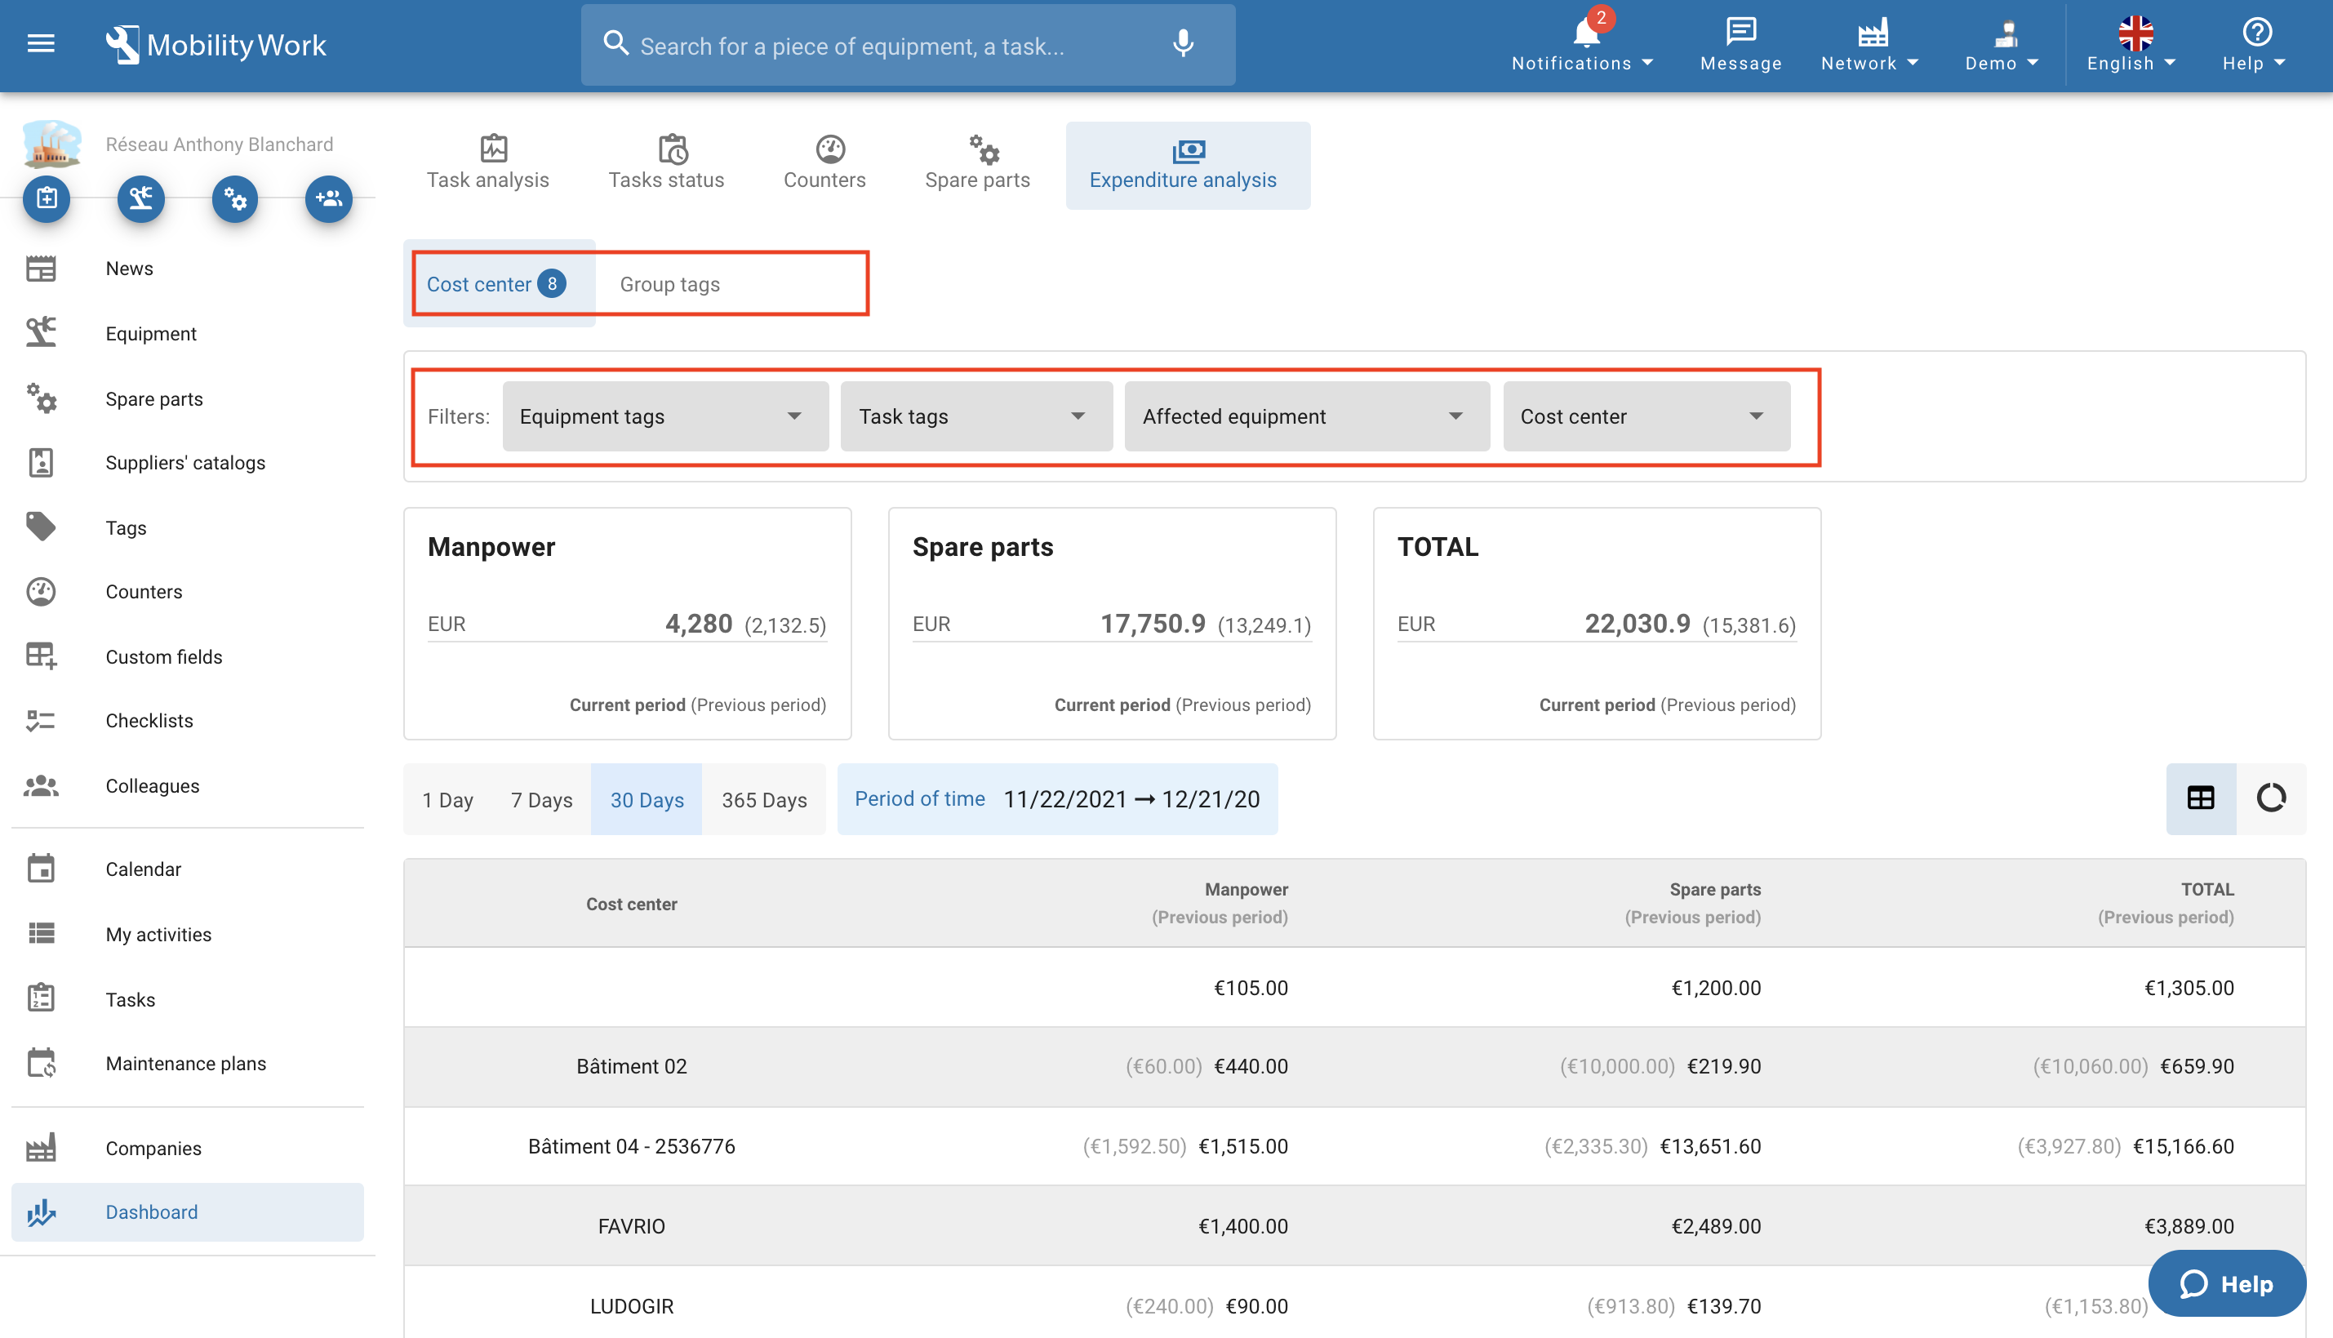This screenshot has width=2333, height=1338.
Task: Open the Message icon
Action: coord(1740,32)
